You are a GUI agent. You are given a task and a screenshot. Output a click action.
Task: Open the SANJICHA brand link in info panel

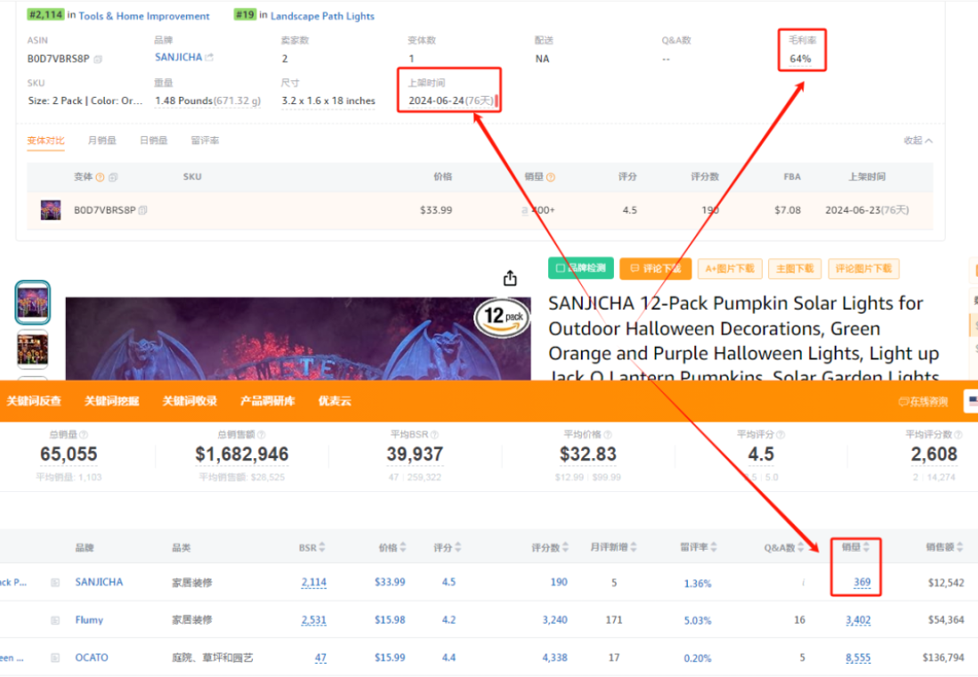click(x=178, y=57)
